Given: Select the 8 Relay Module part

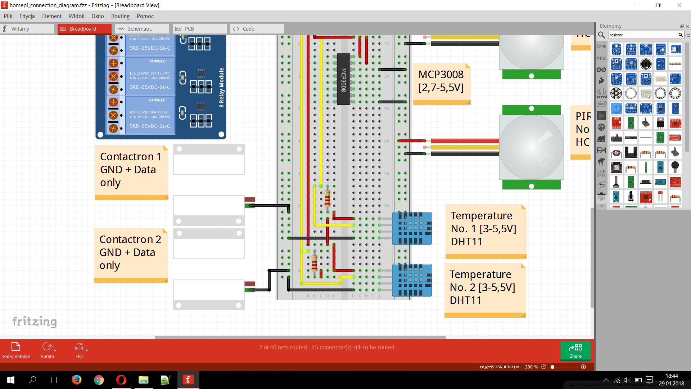Looking at the screenshot, I should 161,86.
